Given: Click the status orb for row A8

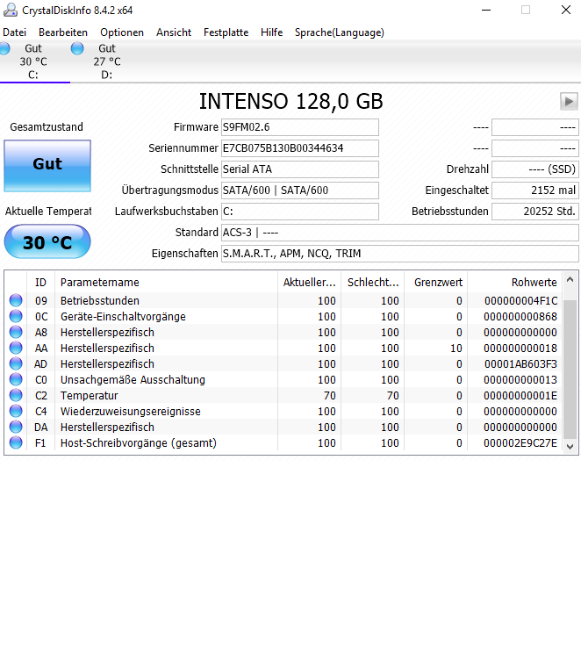Looking at the screenshot, I should click(x=16, y=332).
